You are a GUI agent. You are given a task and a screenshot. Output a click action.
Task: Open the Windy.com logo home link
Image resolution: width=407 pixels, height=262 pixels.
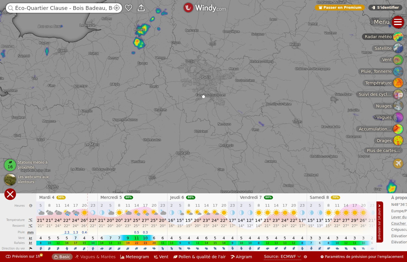205,8
